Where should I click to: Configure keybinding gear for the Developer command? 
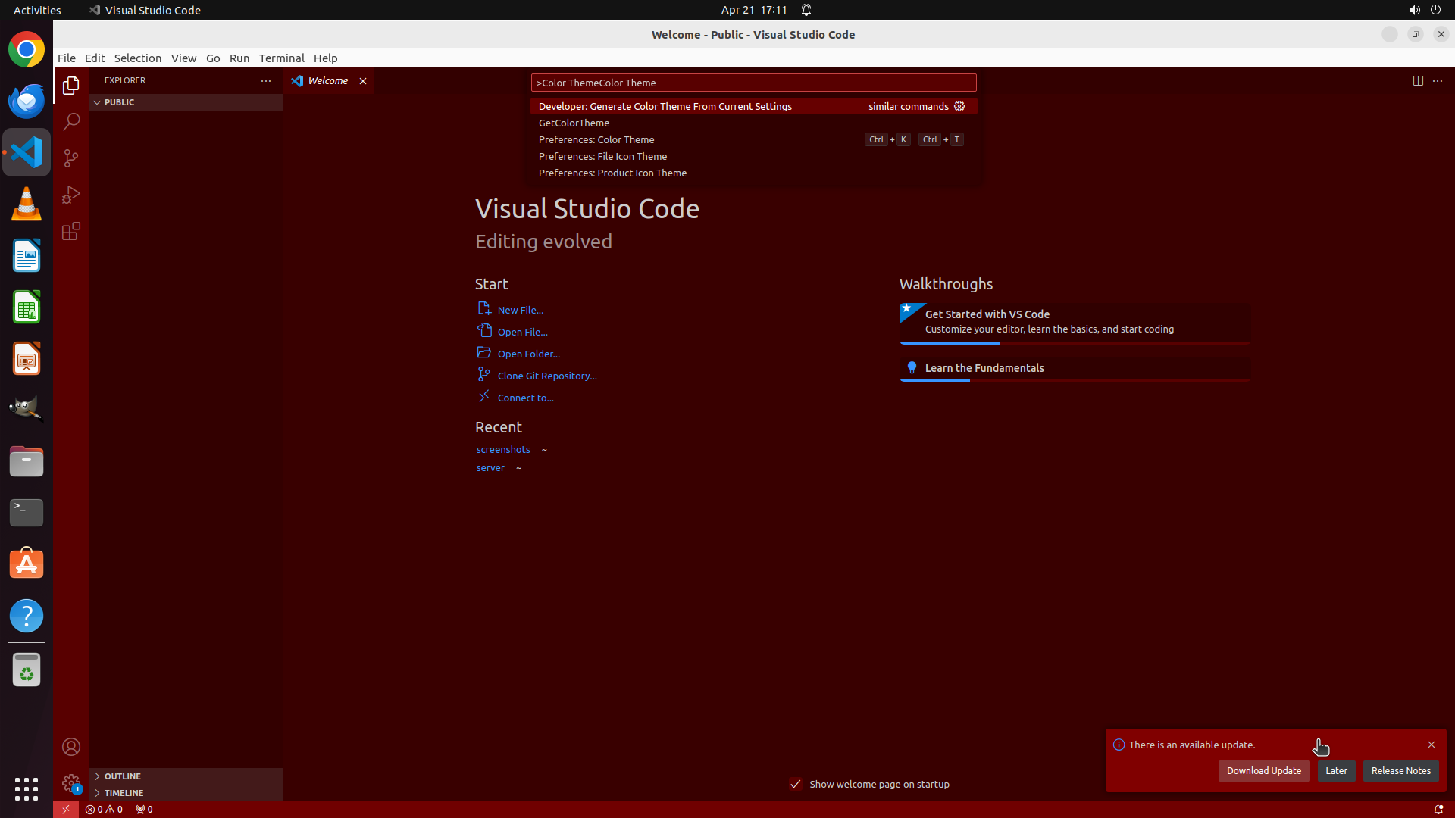point(959,106)
